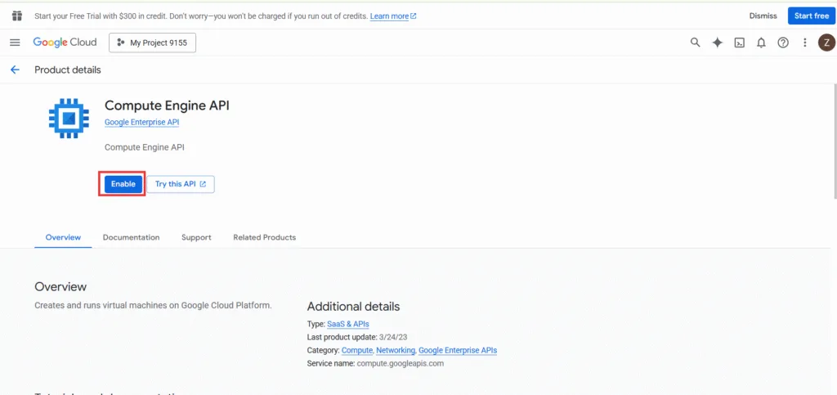
Task: Click the Google Cloud logo
Action: 65,43
